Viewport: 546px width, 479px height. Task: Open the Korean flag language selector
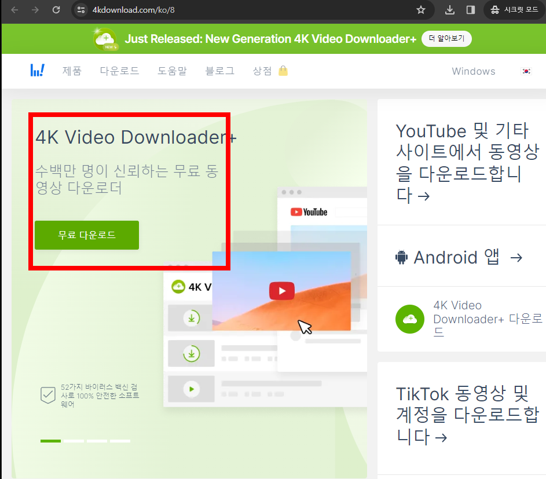coord(526,71)
